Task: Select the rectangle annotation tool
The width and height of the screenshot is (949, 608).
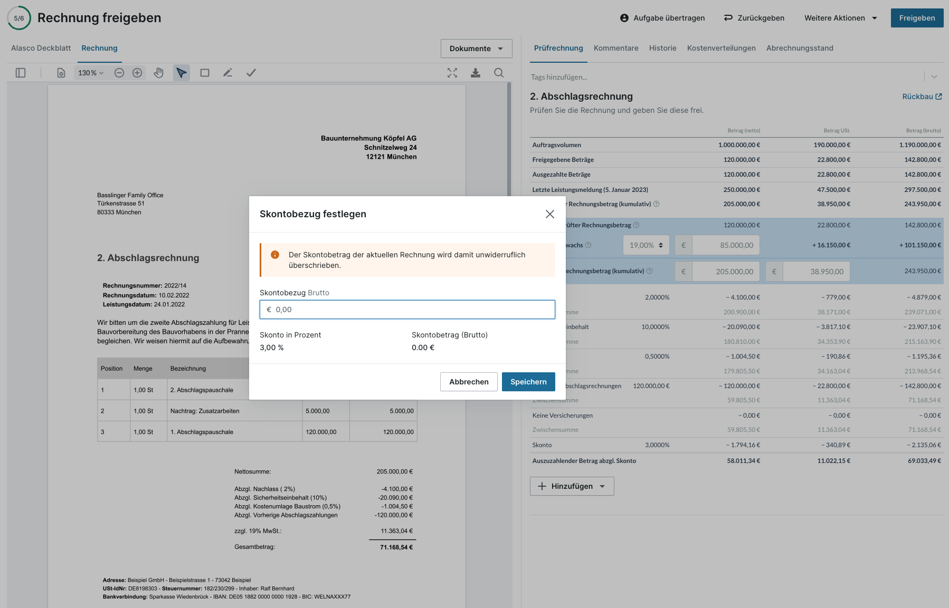Action: pyautogui.click(x=205, y=73)
